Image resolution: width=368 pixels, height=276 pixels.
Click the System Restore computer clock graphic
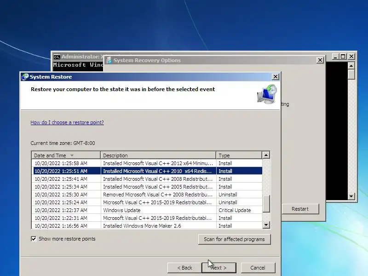pyautogui.click(x=267, y=94)
